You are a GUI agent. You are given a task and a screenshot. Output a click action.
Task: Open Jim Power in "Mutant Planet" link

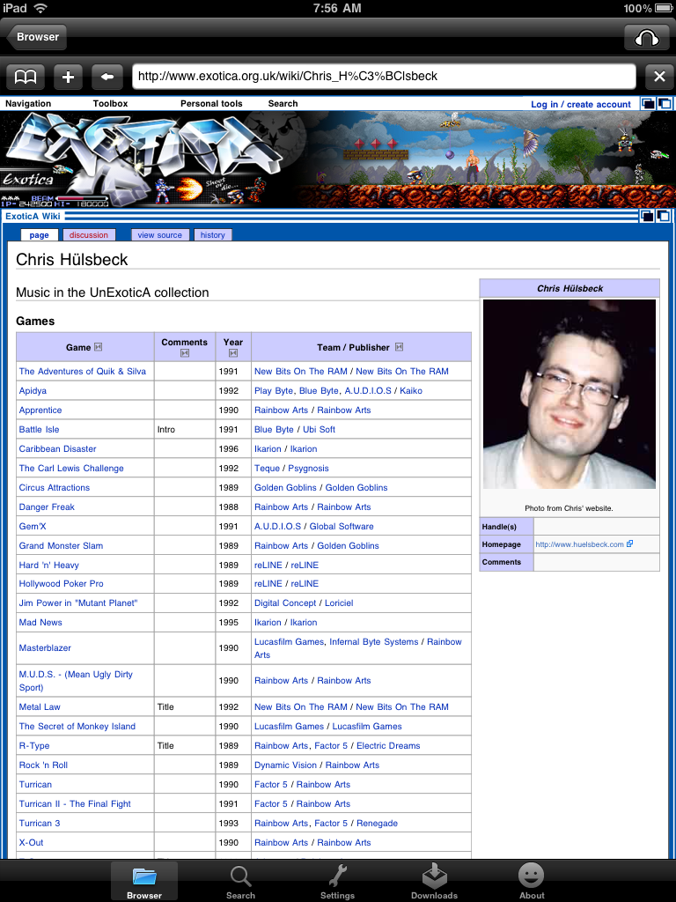point(78,603)
